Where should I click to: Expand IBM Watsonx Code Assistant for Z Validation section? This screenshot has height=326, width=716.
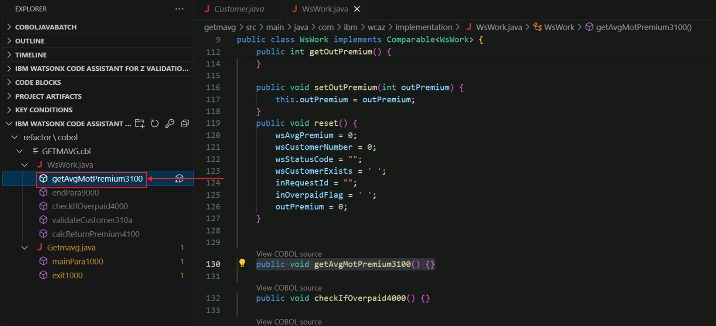[x=9, y=68]
